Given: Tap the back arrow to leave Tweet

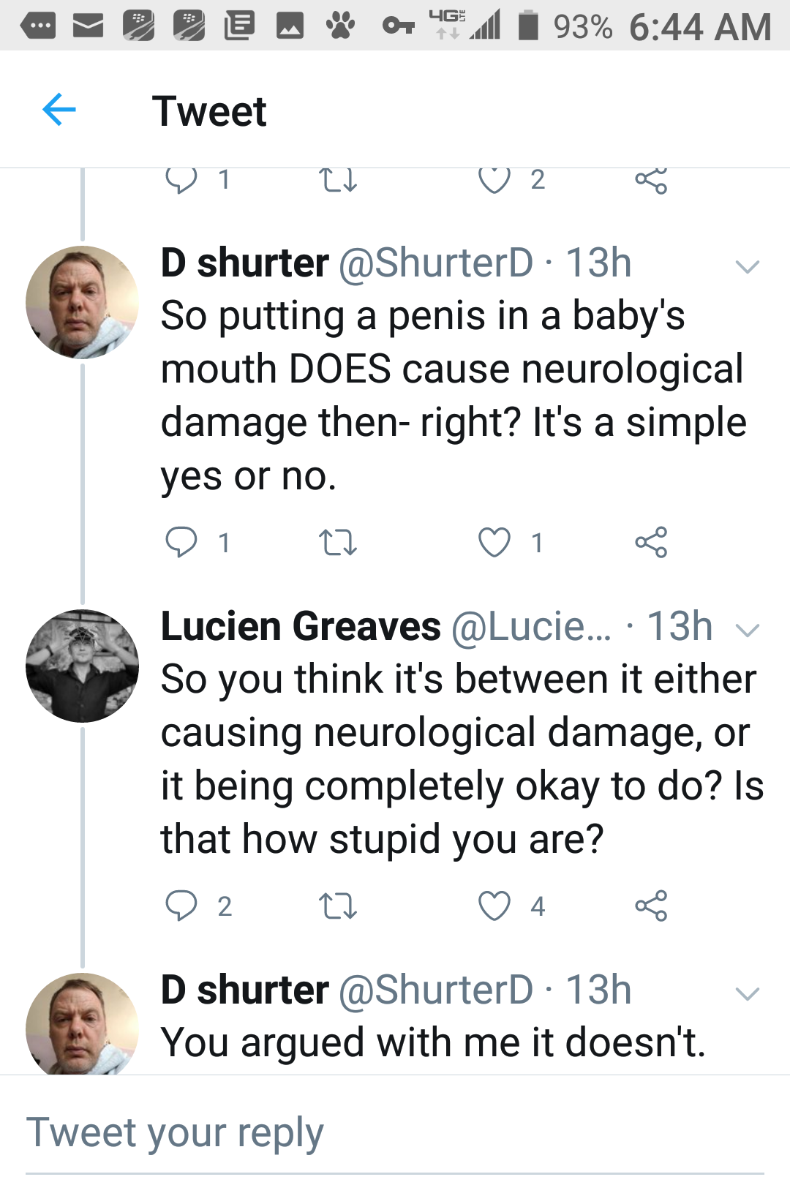Looking at the screenshot, I should pyautogui.click(x=59, y=110).
